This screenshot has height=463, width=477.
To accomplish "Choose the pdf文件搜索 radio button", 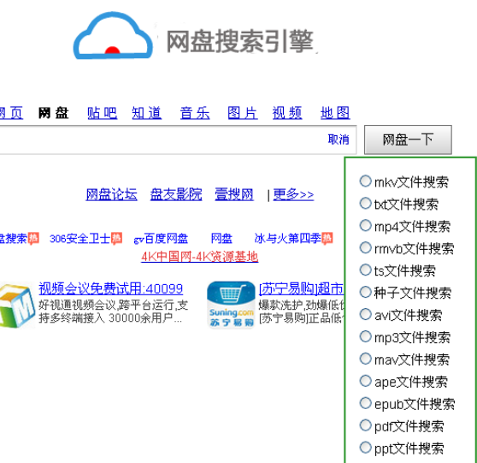I will click(x=365, y=425).
